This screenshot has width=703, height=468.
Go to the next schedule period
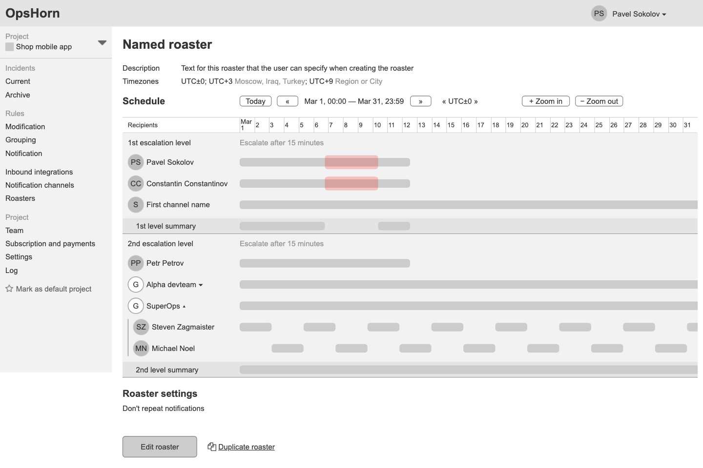(421, 101)
